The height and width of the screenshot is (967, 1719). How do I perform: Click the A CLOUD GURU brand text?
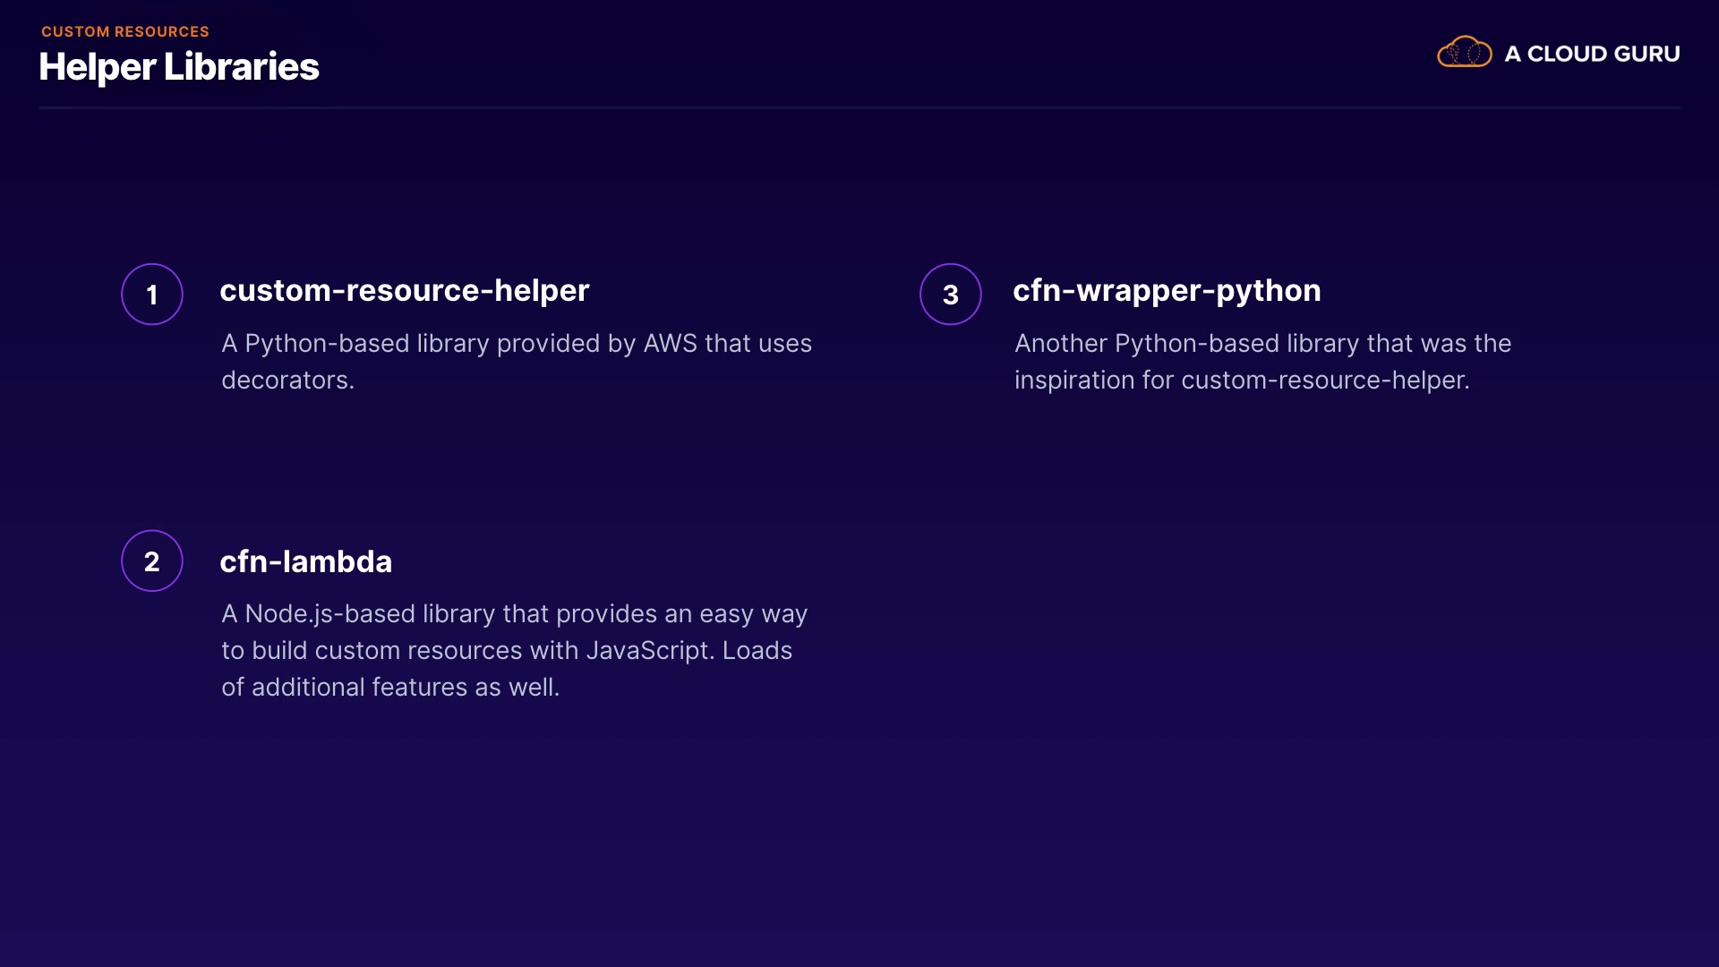[x=1591, y=54]
